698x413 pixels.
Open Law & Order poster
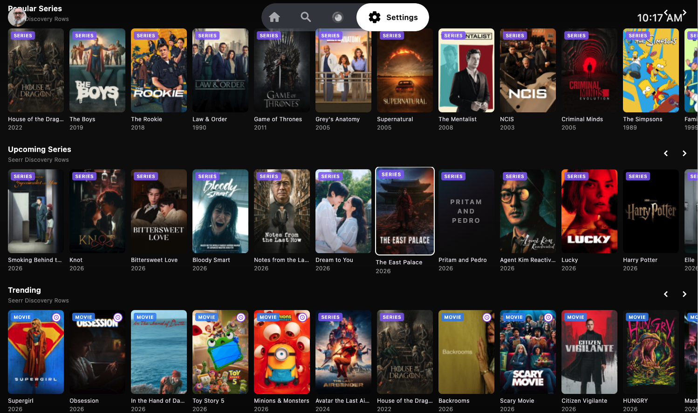[220, 70]
